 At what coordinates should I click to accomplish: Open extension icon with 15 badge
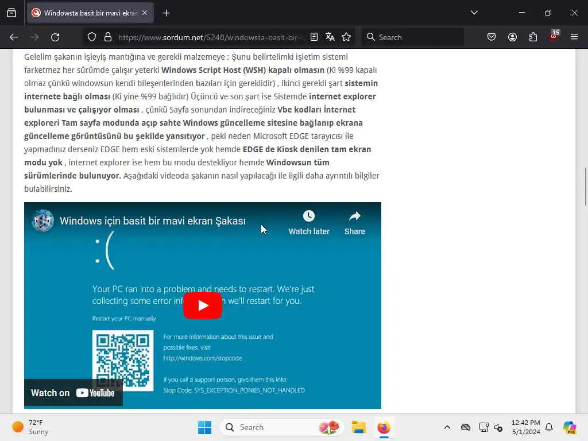pyautogui.click(x=554, y=36)
